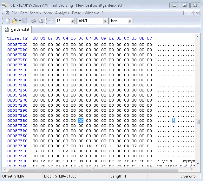Click offset label 00057F30
The height and width of the screenshot is (181, 203).
click(17, 161)
